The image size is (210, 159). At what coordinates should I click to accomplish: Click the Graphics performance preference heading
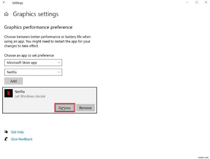point(38,27)
